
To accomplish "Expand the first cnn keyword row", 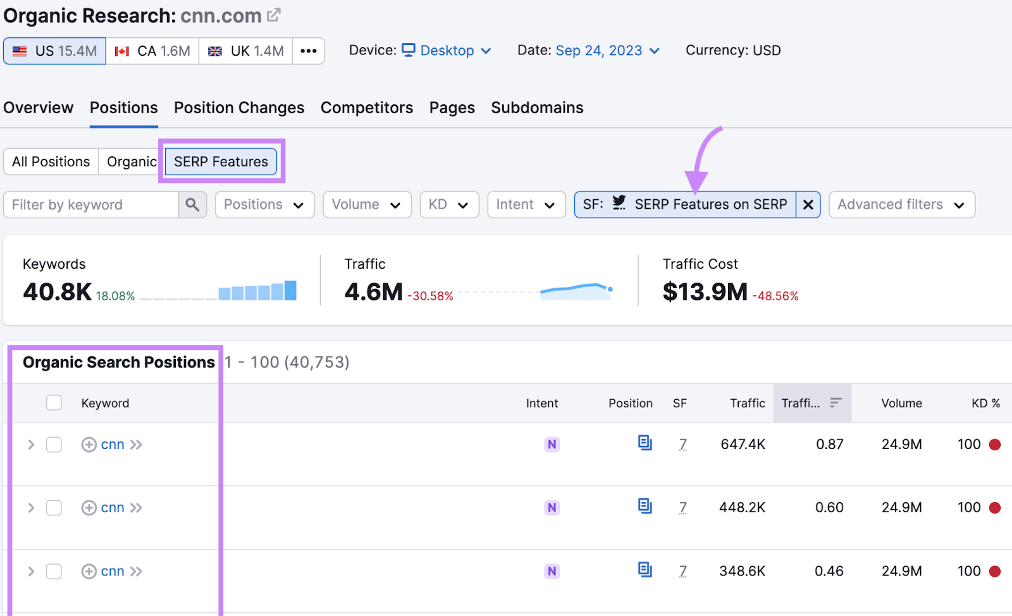I will coord(30,444).
